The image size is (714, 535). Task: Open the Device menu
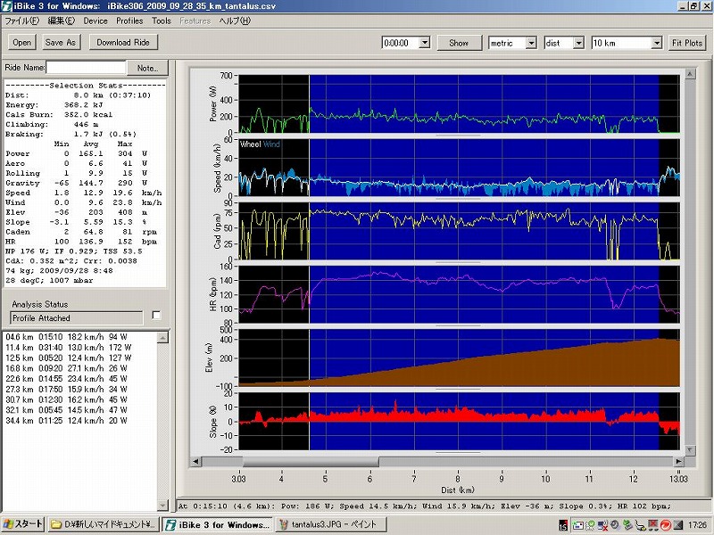95,20
